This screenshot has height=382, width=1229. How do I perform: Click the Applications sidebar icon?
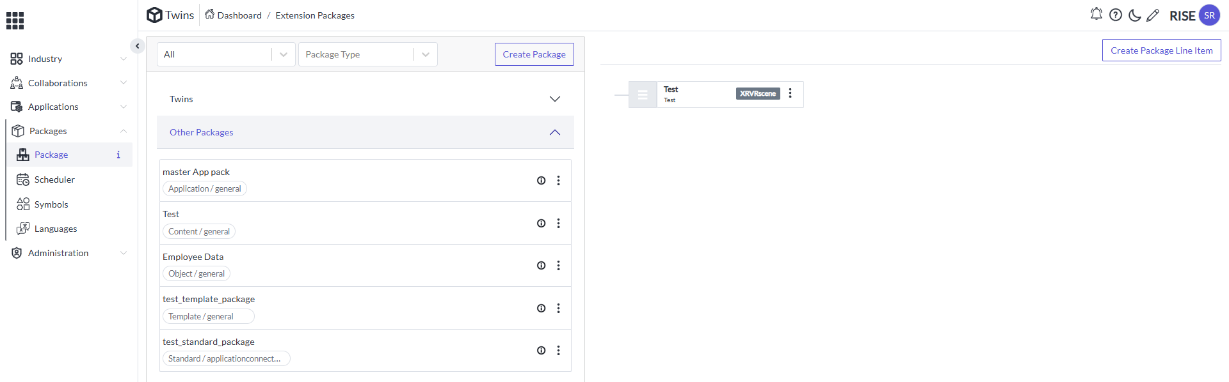point(17,107)
